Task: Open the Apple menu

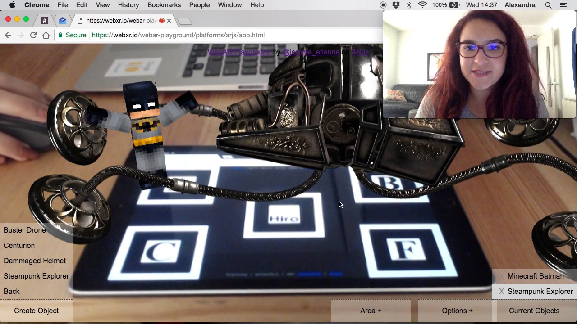Action: pyautogui.click(x=12, y=5)
